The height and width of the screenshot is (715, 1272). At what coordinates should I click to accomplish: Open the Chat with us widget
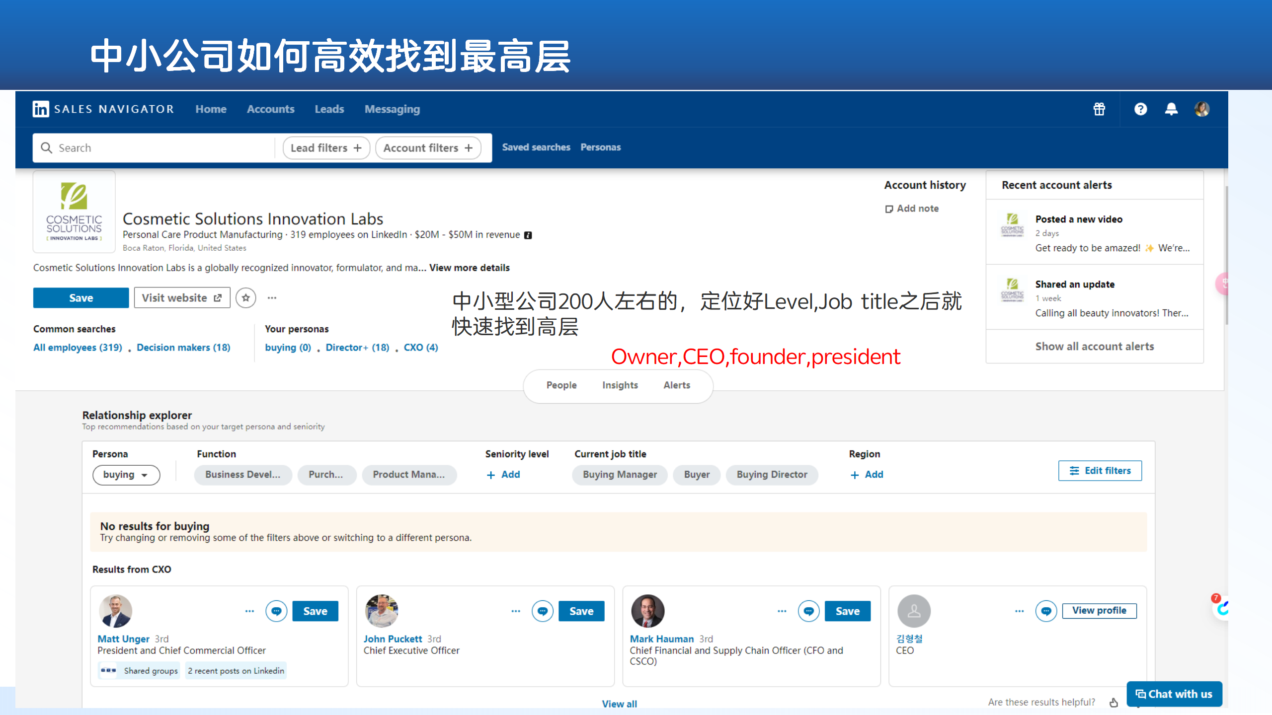tap(1174, 694)
